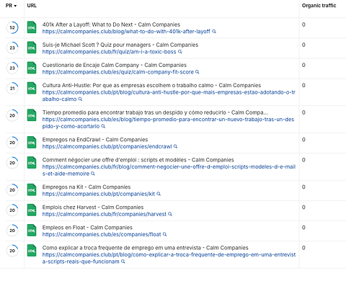The width and height of the screenshot is (346, 281).
Task: Click the magnifier icon beside companies/kit URL
Action: click(x=159, y=194)
